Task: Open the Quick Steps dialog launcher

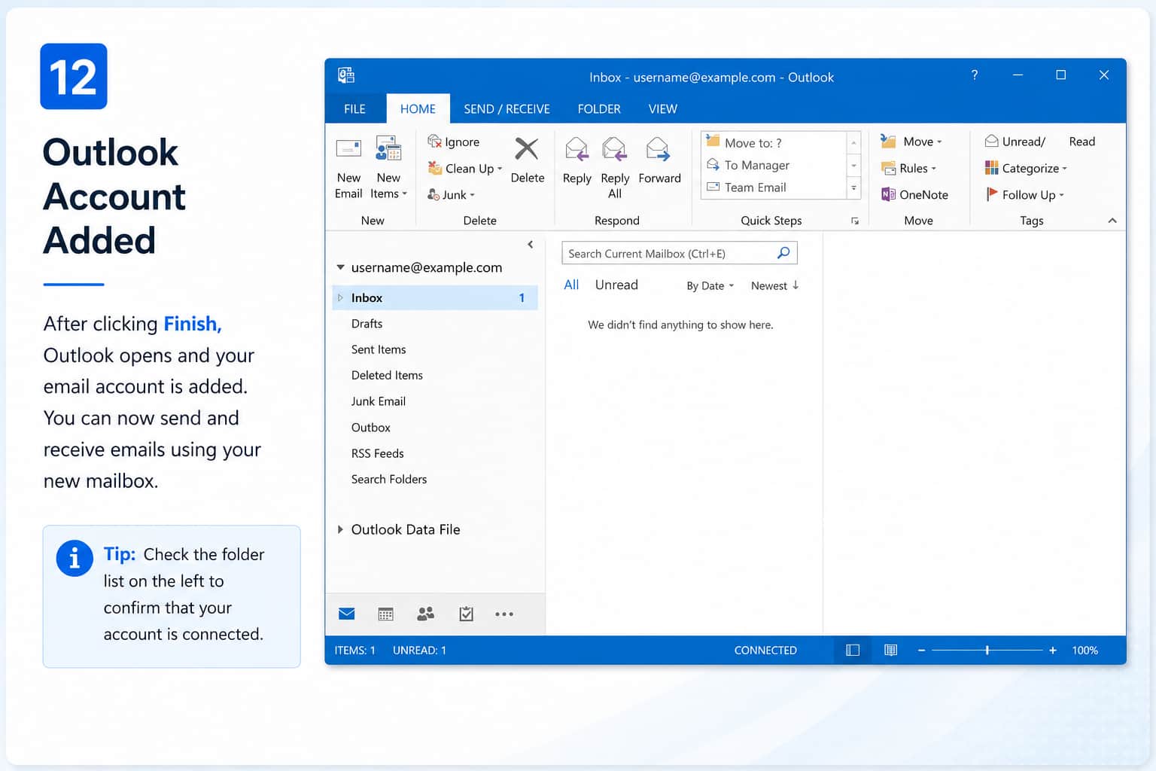Action: click(x=855, y=221)
